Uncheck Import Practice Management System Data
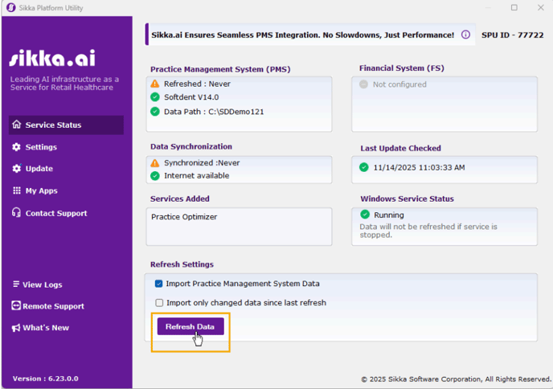The width and height of the screenshot is (553, 389). [x=159, y=284]
